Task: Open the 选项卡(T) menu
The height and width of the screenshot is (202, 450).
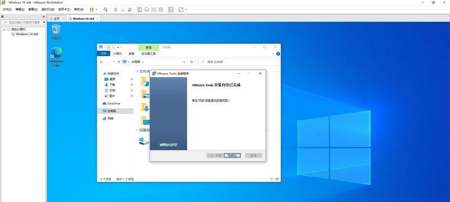Action: (64, 10)
